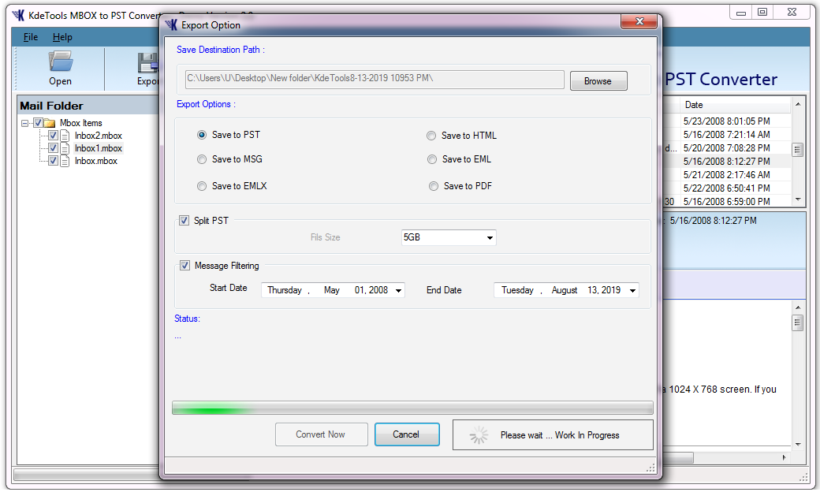
Task: Click the Export save disk toolbar icon
Action: (x=148, y=63)
